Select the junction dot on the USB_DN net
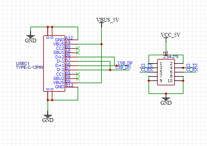The image size is (207, 146). coord(110,70)
